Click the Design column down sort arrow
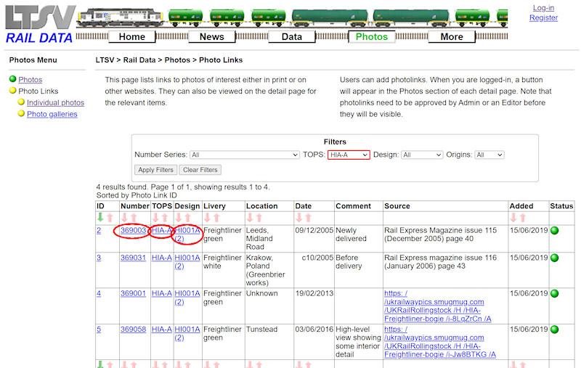The height and width of the screenshot is (368, 581). (x=179, y=217)
